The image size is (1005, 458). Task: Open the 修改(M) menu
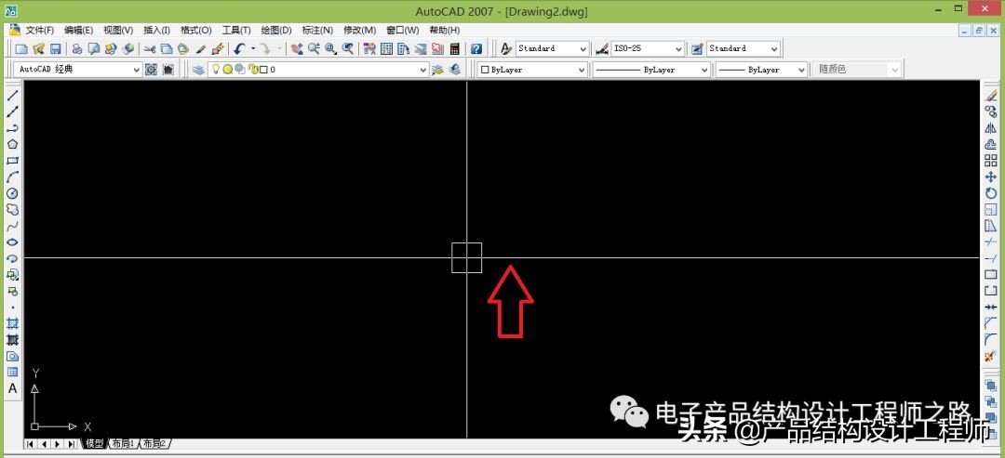pos(359,30)
